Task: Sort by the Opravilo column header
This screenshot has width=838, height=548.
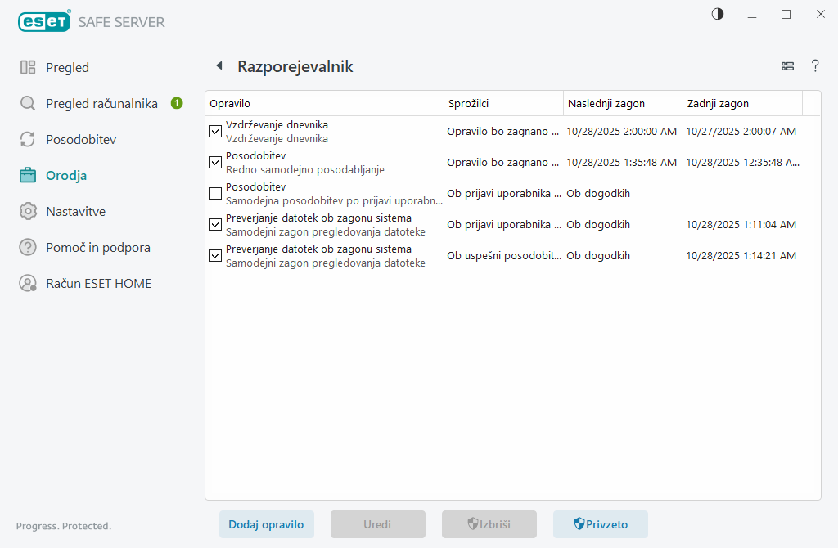Action: [x=324, y=104]
